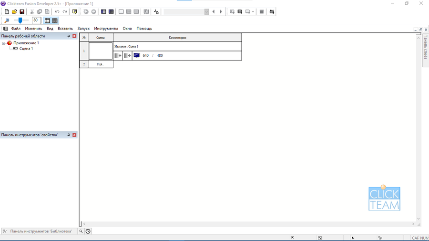This screenshot has width=429, height=241.
Task: Open the storyboard editor icon
Action: tap(103, 11)
